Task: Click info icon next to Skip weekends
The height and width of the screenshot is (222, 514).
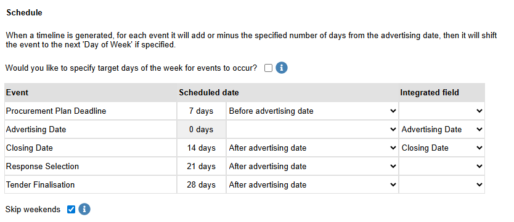Action: coord(84,209)
